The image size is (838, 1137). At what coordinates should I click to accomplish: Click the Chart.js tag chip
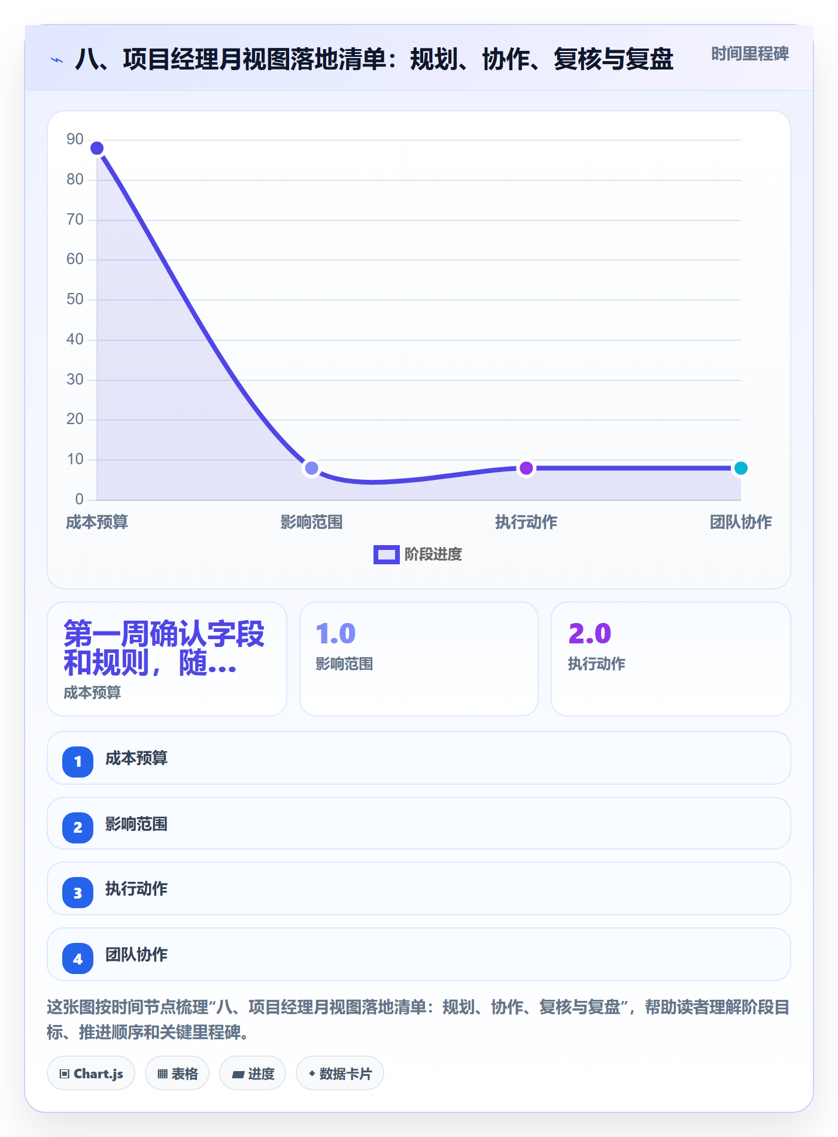[x=91, y=1074]
